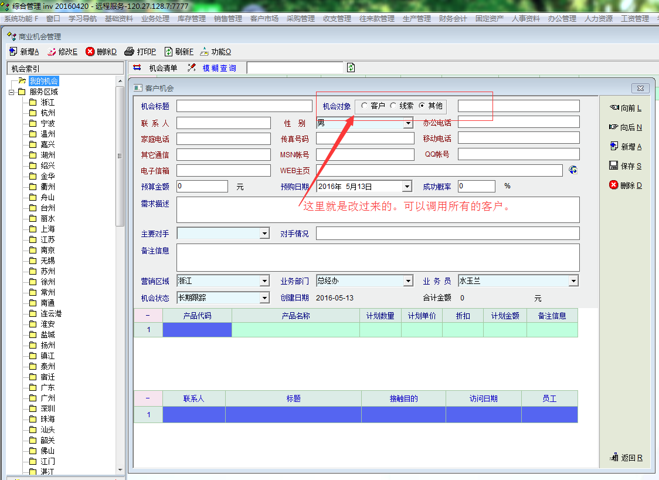
Task: Select the 其他 radio button
Action: pos(422,106)
